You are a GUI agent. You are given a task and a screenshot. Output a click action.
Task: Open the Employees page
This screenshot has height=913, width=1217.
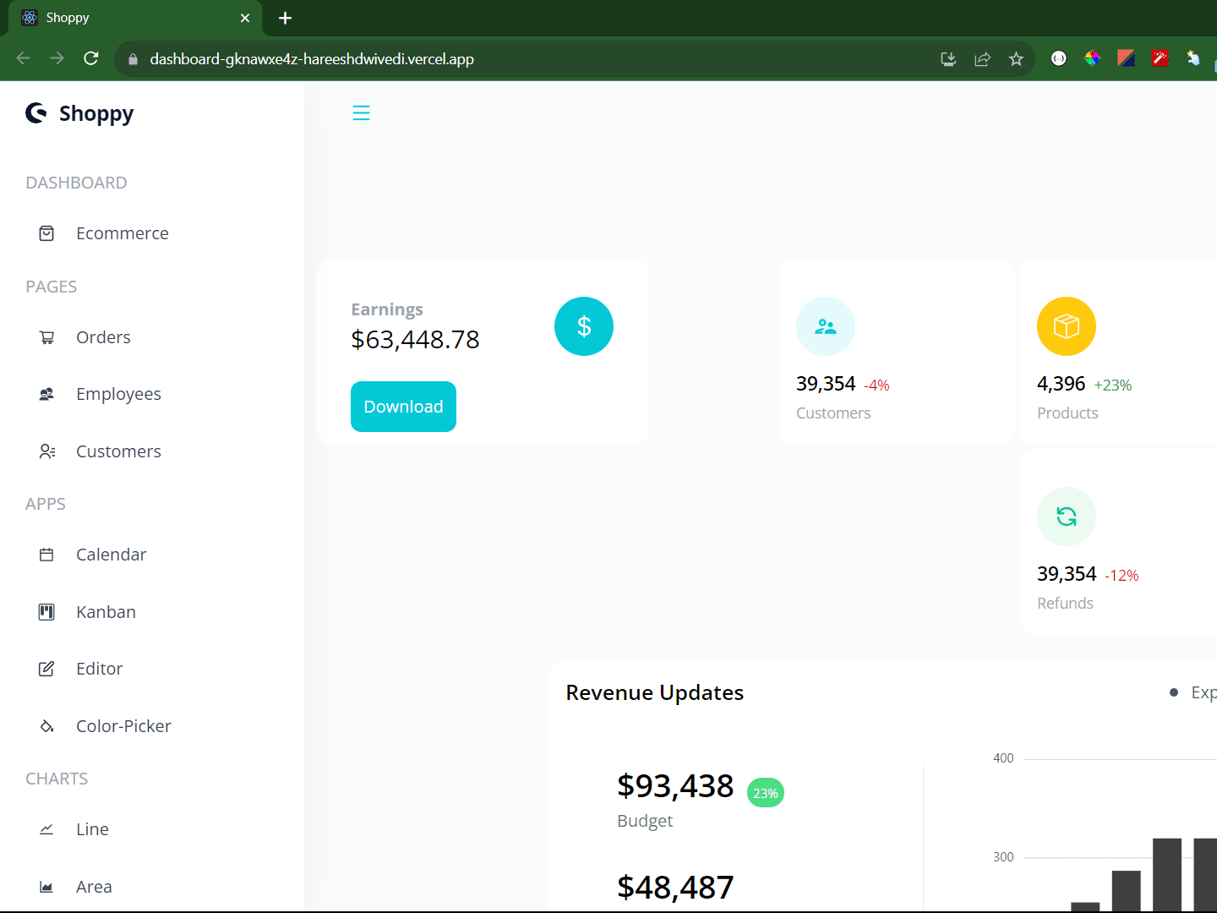[x=118, y=394]
